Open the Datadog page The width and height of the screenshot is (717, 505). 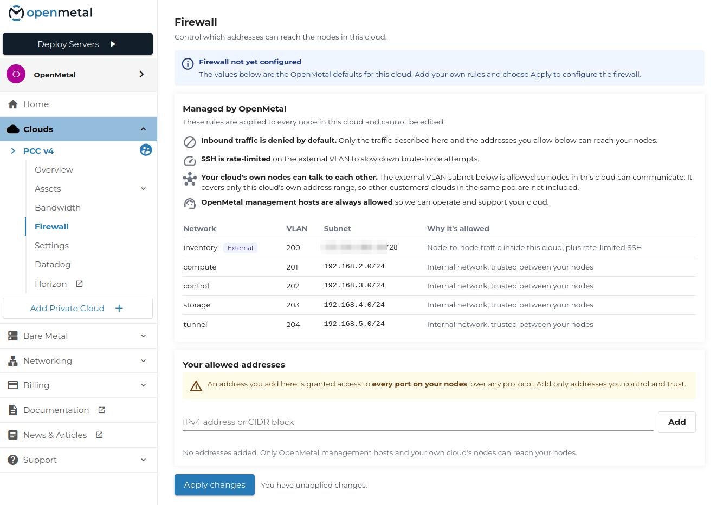coord(53,265)
